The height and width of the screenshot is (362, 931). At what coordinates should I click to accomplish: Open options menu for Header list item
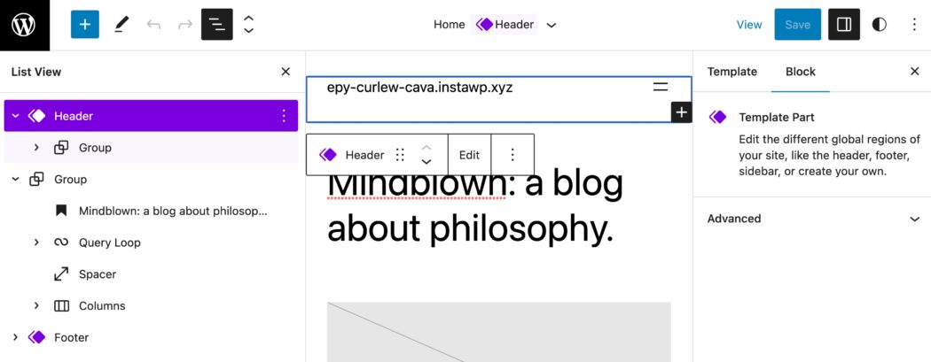pyautogui.click(x=284, y=116)
